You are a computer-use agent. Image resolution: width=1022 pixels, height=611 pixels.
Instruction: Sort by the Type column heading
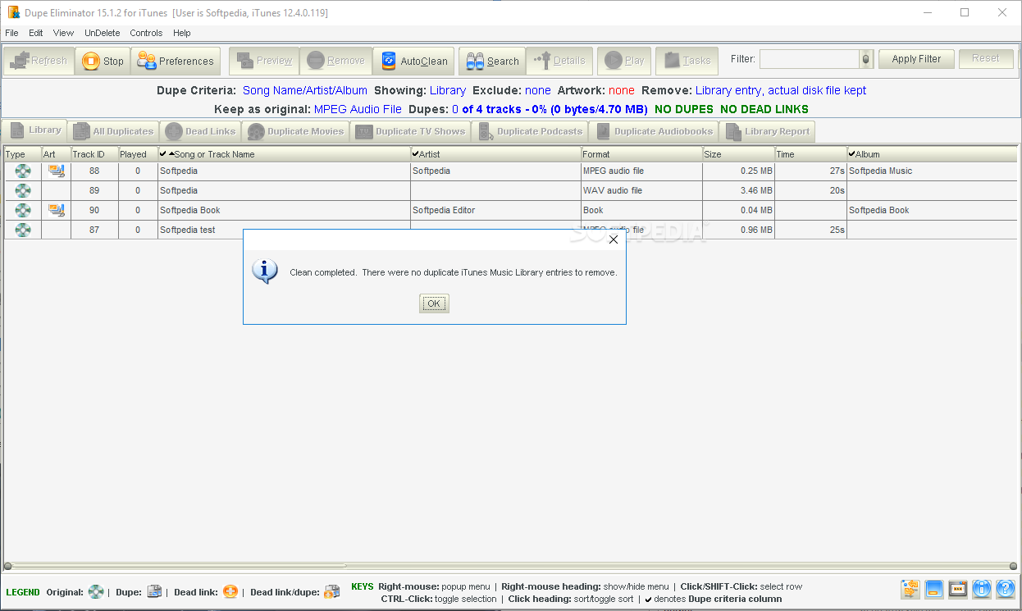(22, 154)
